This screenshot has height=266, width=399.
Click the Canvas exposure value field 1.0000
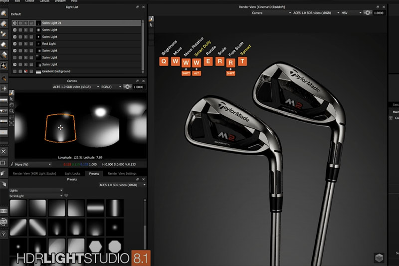click(139, 87)
